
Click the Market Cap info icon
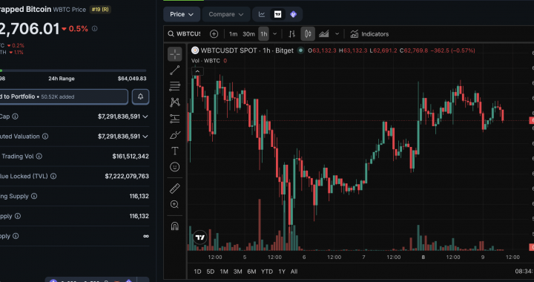[16, 117]
